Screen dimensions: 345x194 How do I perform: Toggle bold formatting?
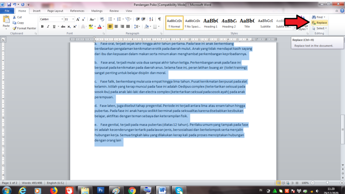tap(42, 27)
